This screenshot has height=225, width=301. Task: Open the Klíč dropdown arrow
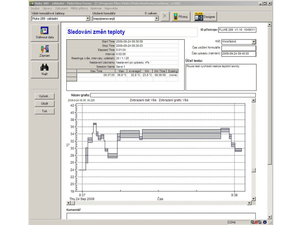point(254,42)
